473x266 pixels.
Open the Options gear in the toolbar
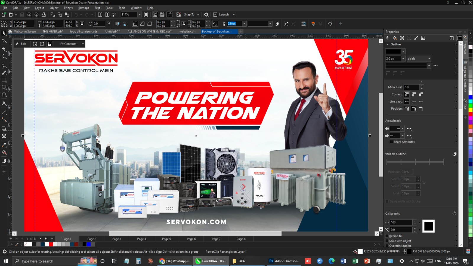pyautogui.click(x=206, y=14)
